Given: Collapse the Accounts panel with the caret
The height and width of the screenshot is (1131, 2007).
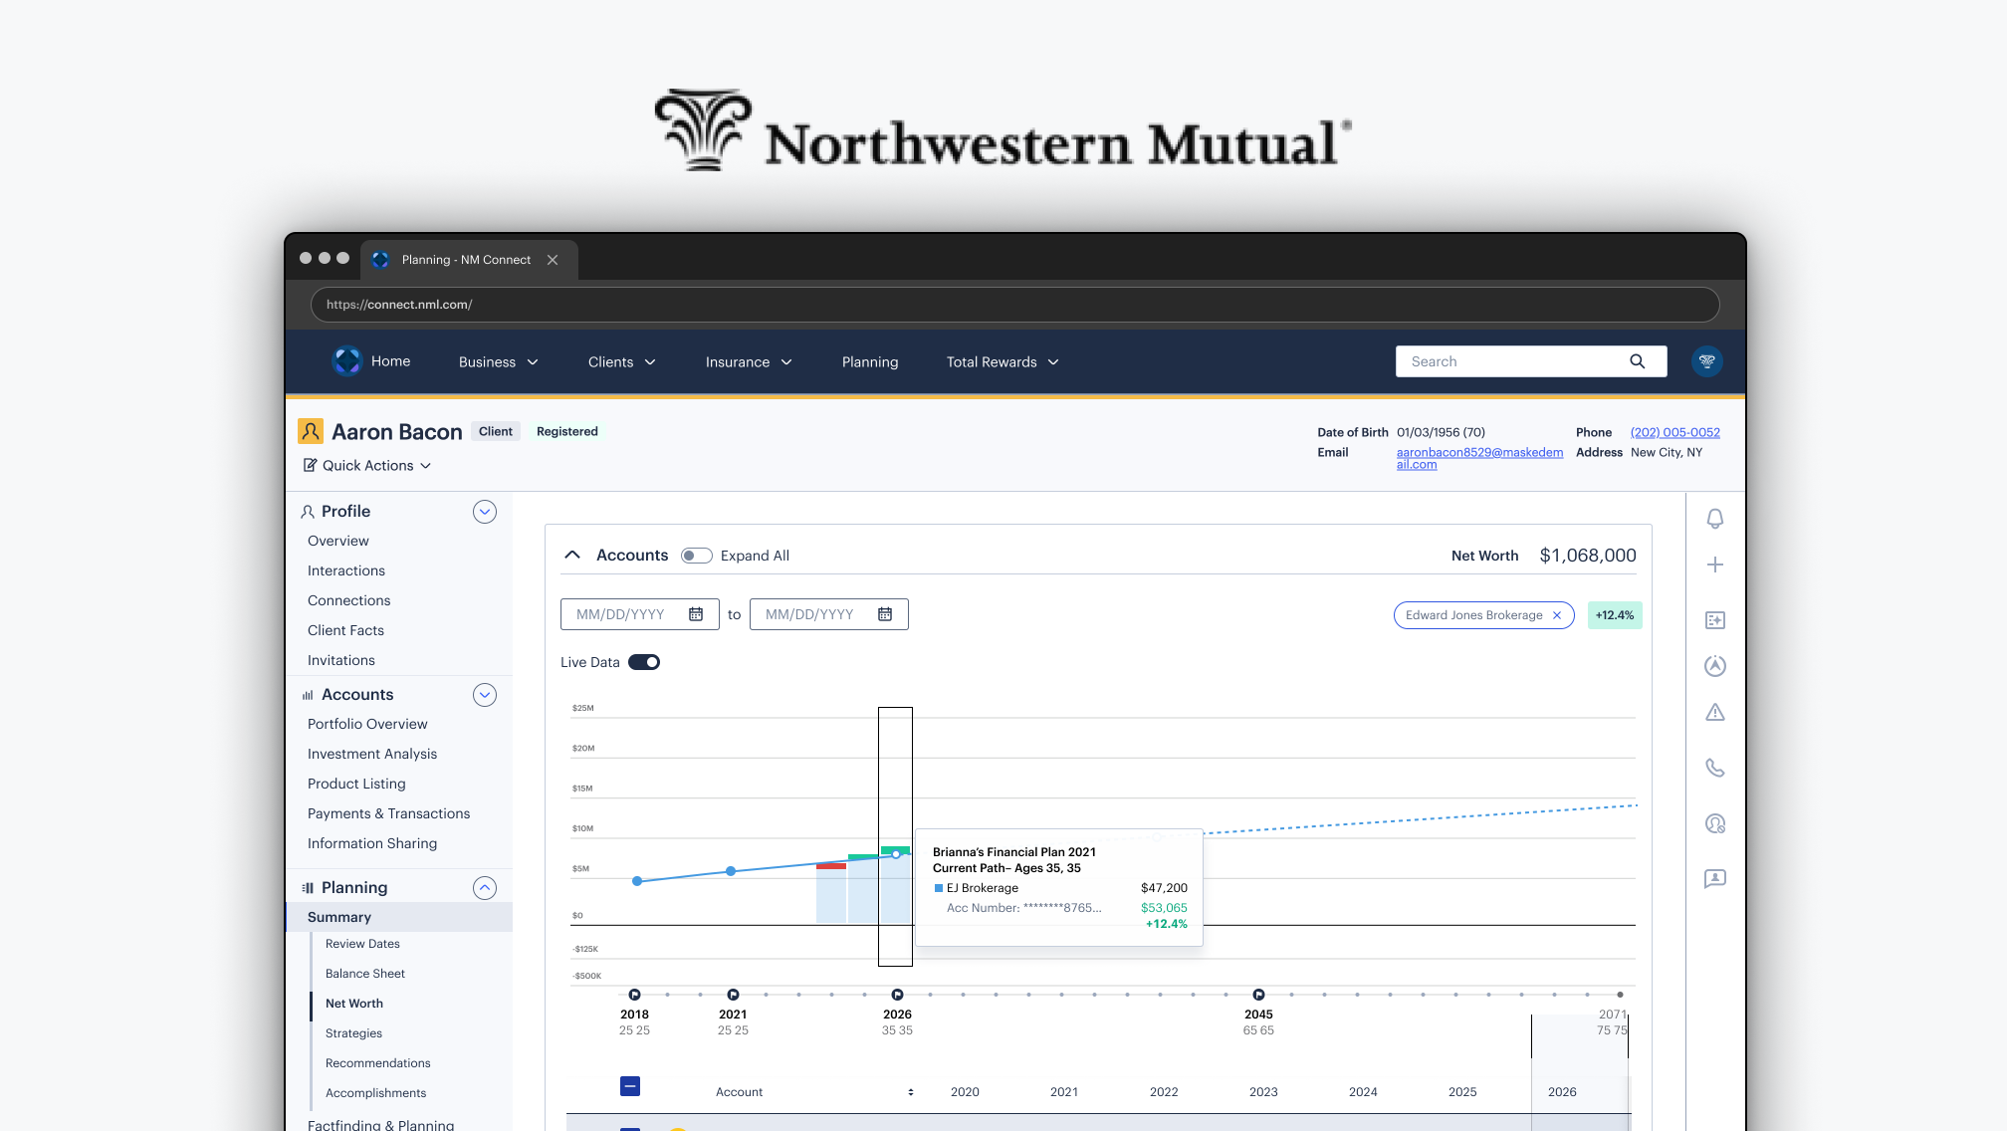Looking at the screenshot, I should 572,555.
